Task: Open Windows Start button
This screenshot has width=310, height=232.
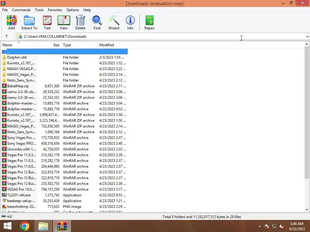Action: click(8, 226)
